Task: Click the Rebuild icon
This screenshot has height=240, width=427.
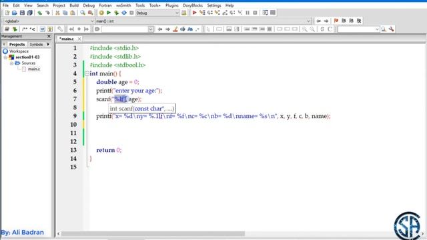Action: [x=124, y=13]
